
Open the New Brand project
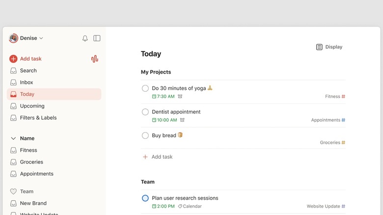(54, 203)
